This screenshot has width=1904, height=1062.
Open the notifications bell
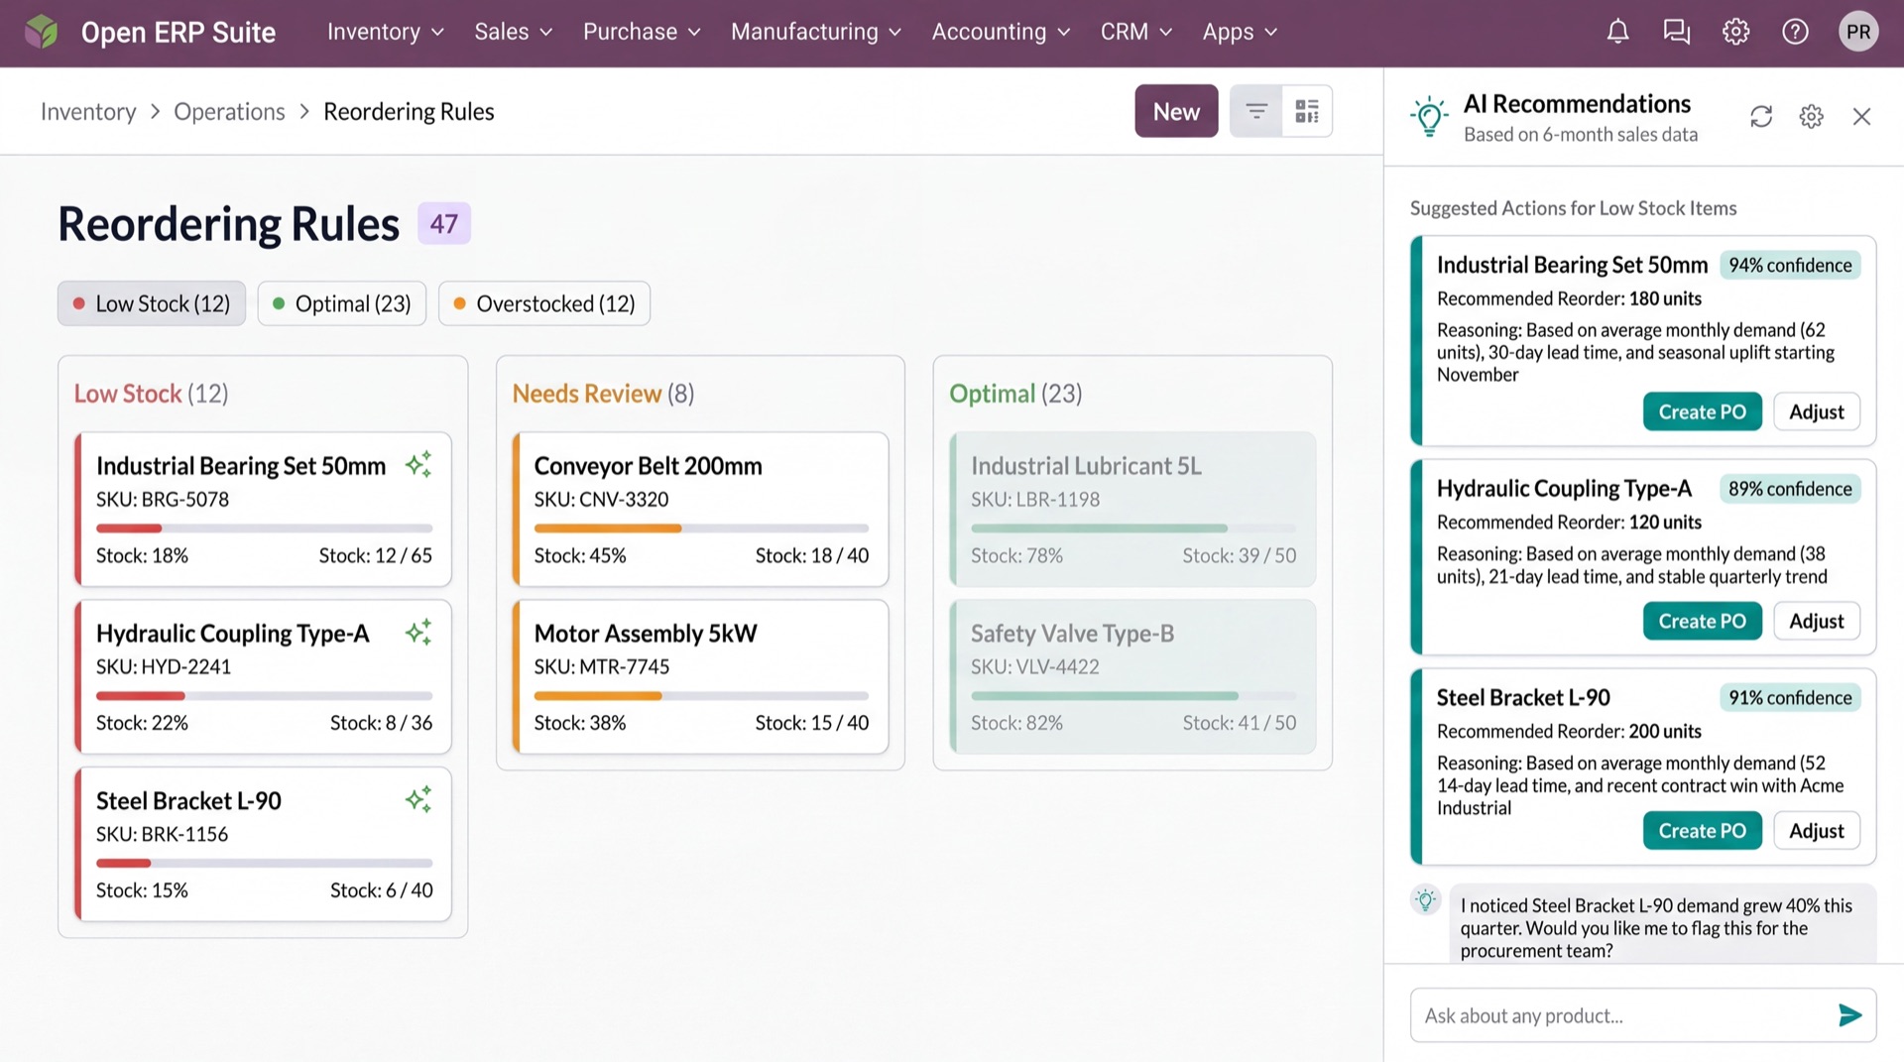pyautogui.click(x=1617, y=32)
